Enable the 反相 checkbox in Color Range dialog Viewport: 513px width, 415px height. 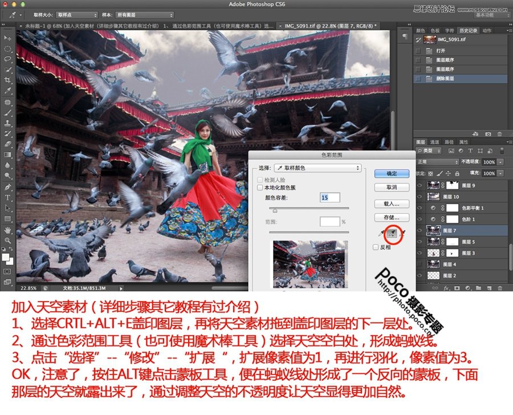(376, 247)
